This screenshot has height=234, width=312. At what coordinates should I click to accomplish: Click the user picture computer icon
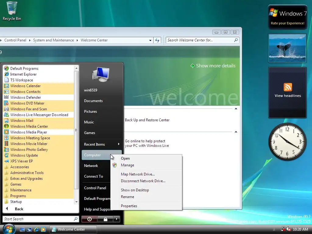[101, 74]
